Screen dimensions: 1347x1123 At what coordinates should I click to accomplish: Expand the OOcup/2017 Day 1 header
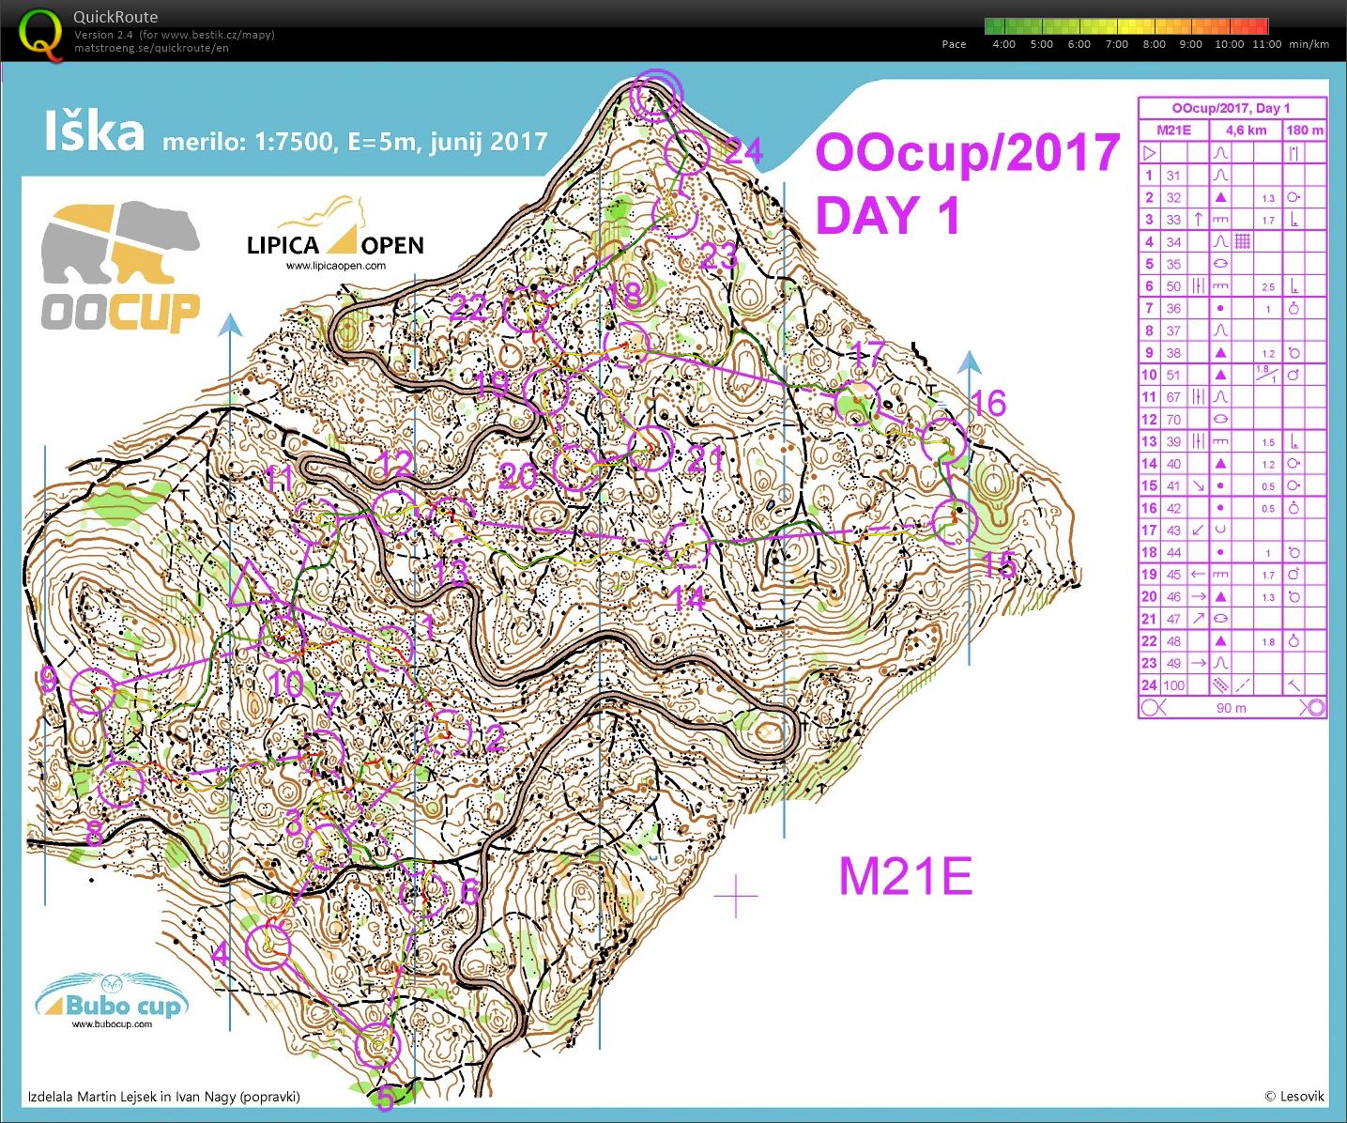pyautogui.click(x=1231, y=107)
